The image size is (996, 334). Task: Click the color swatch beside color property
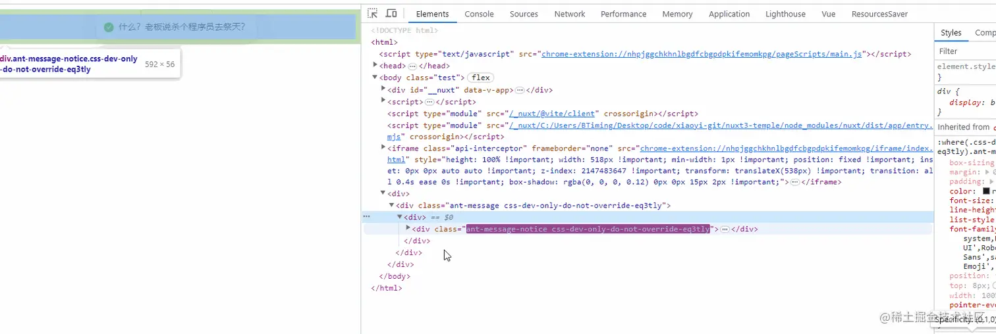coord(986,191)
